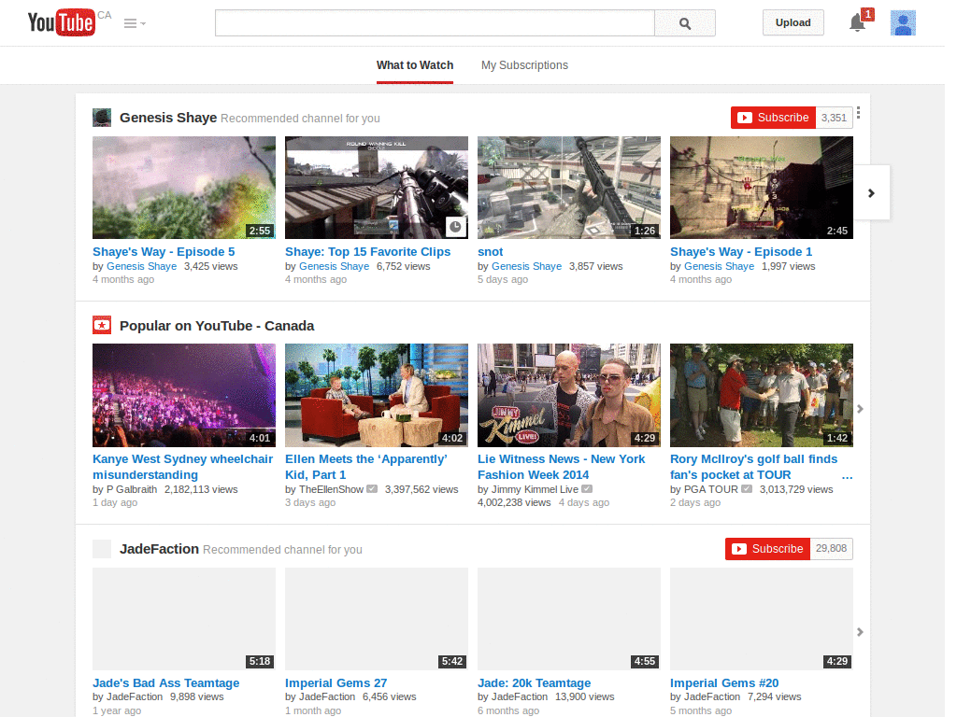Click PGA TOUR channel name
The image size is (957, 717).
711,489
